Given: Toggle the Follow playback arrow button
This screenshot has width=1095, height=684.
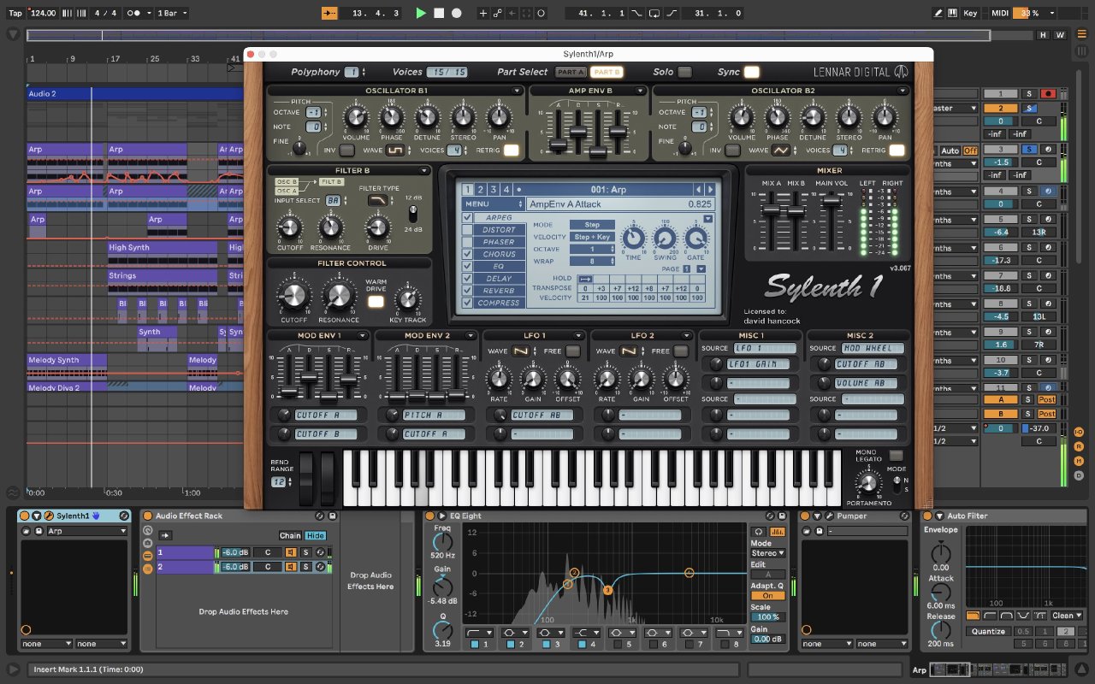Looking at the screenshot, I should (331, 14).
